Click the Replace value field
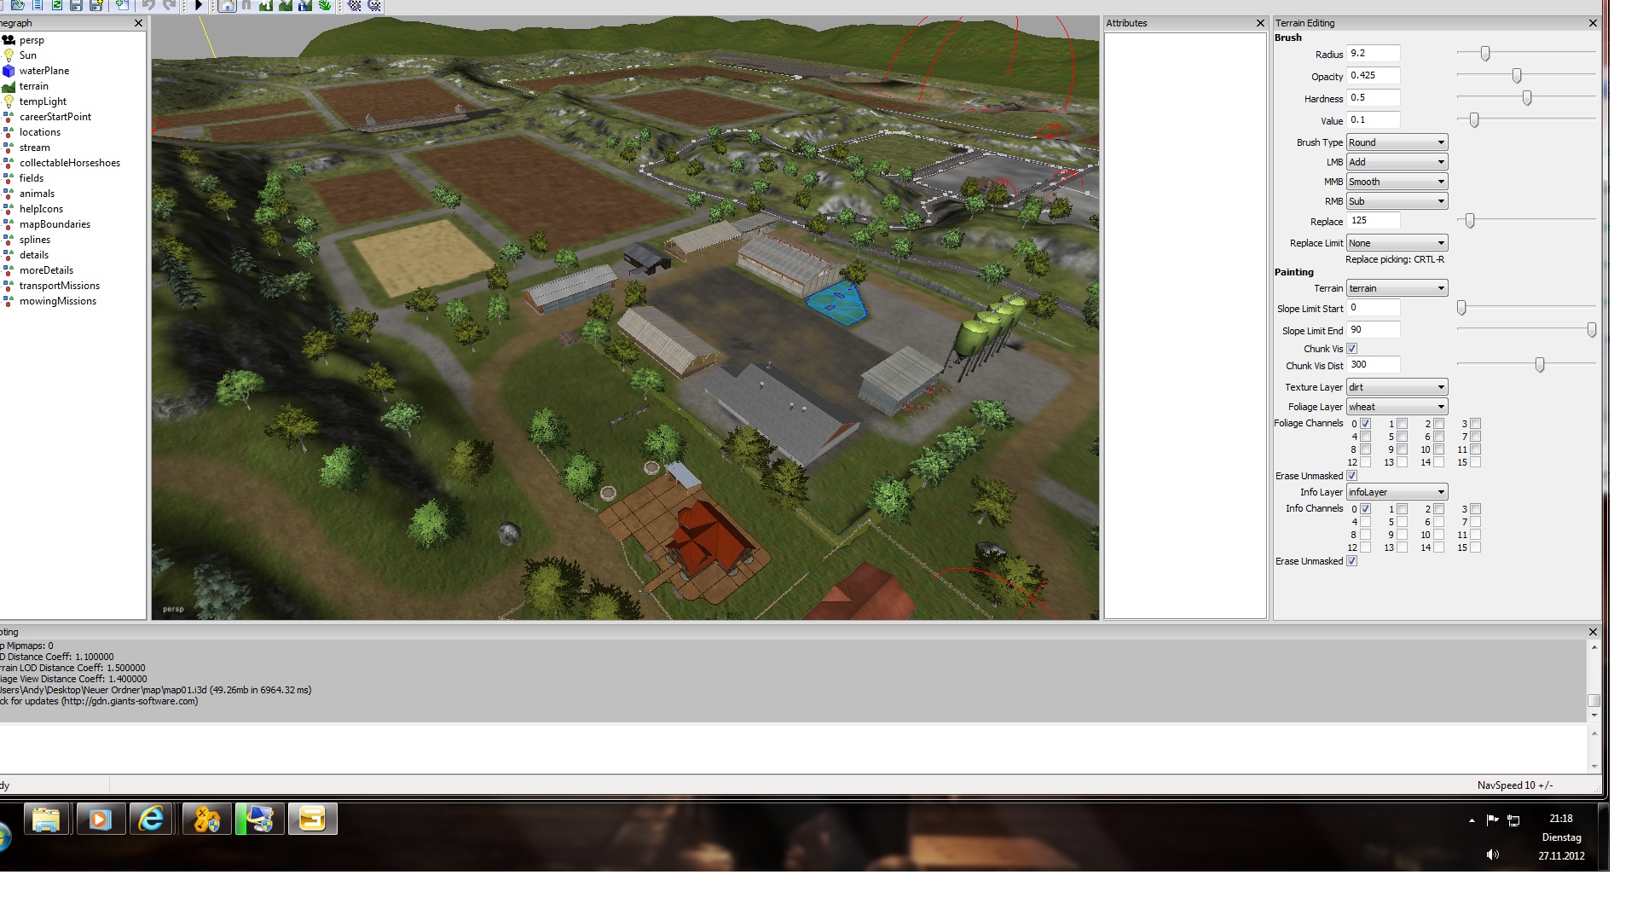Screen dimensions: 1637x921 pyautogui.click(x=1373, y=221)
